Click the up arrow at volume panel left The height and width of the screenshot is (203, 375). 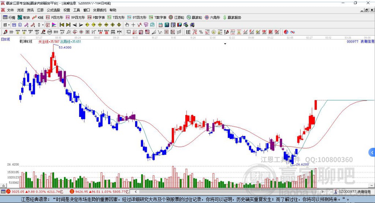tap(3, 185)
